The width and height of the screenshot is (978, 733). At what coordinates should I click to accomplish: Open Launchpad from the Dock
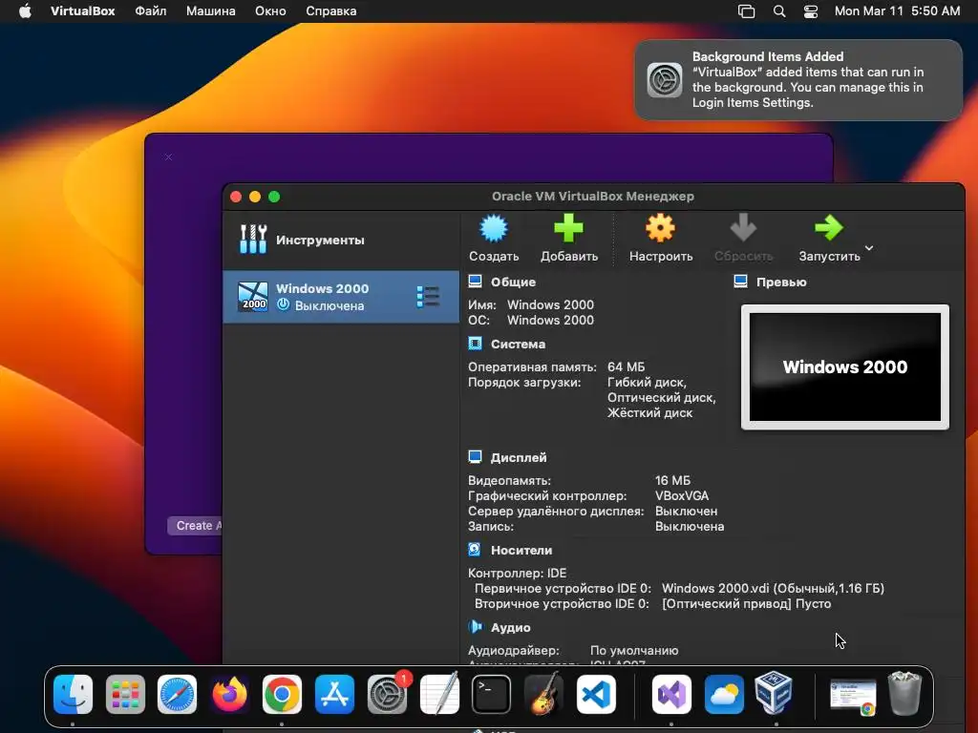pyautogui.click(x=125, y=694)
